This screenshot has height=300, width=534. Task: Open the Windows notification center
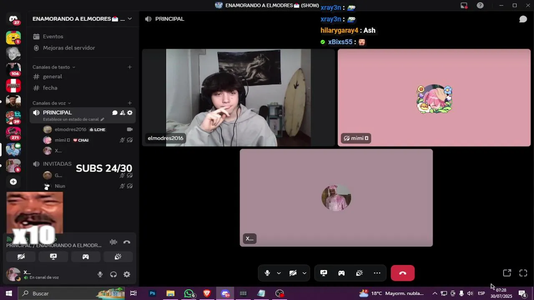click(x=522, y=293)
